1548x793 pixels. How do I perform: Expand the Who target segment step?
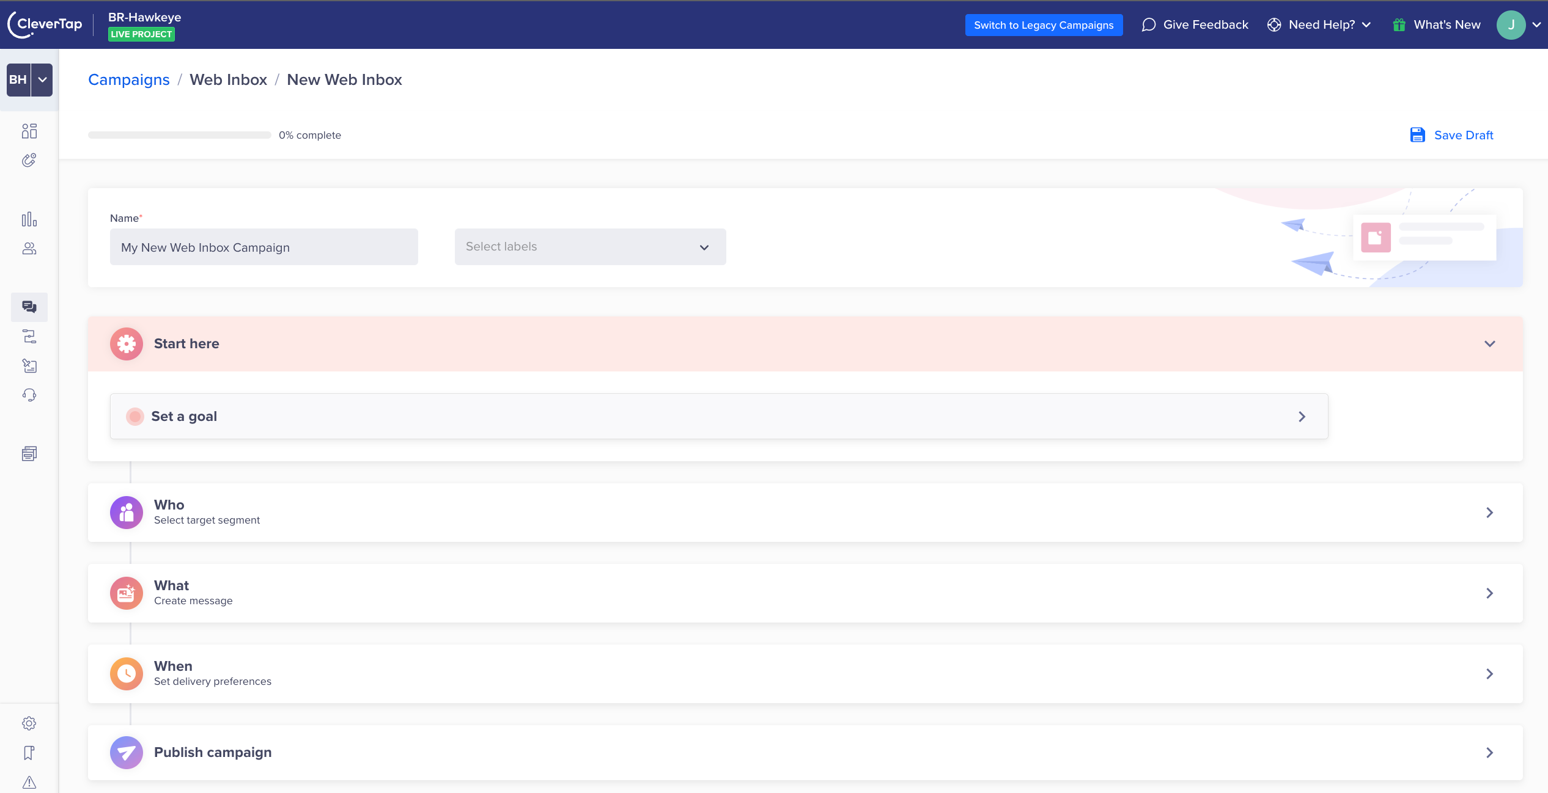[1489, 513]
